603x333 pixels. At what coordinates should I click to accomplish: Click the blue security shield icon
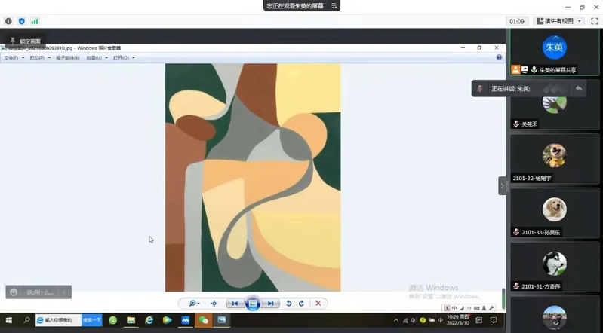[22, 22]
